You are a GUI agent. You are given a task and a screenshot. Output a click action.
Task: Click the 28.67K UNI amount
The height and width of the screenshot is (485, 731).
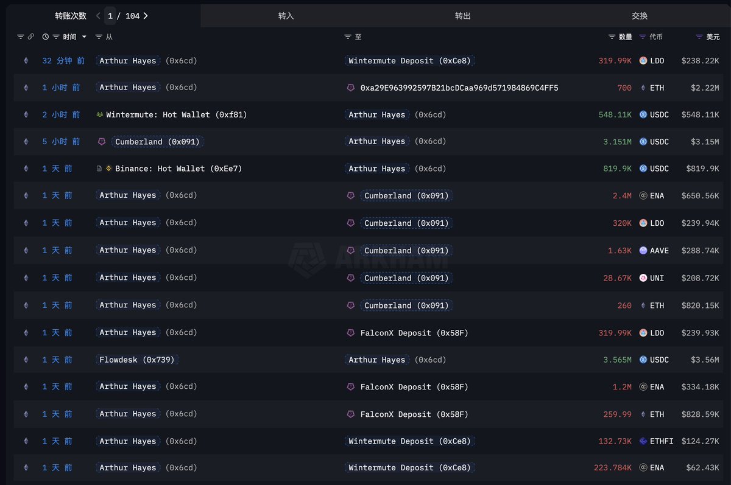[x=618, y=278]
